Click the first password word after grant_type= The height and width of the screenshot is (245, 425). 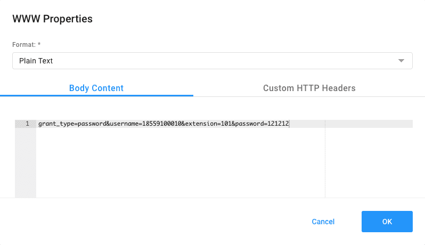[93, 124]
